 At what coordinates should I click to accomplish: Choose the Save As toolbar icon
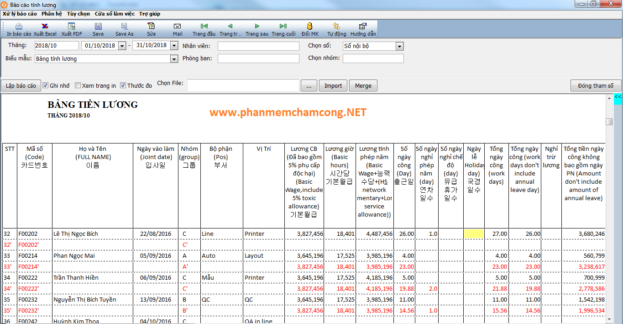124,27
